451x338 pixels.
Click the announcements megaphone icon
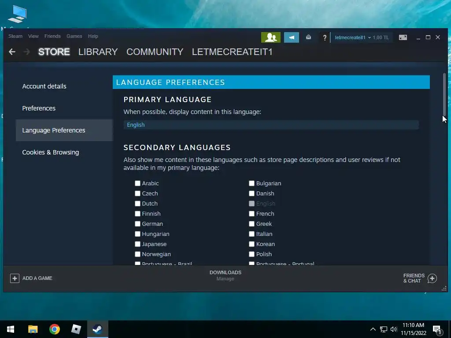tap(292, 37)
